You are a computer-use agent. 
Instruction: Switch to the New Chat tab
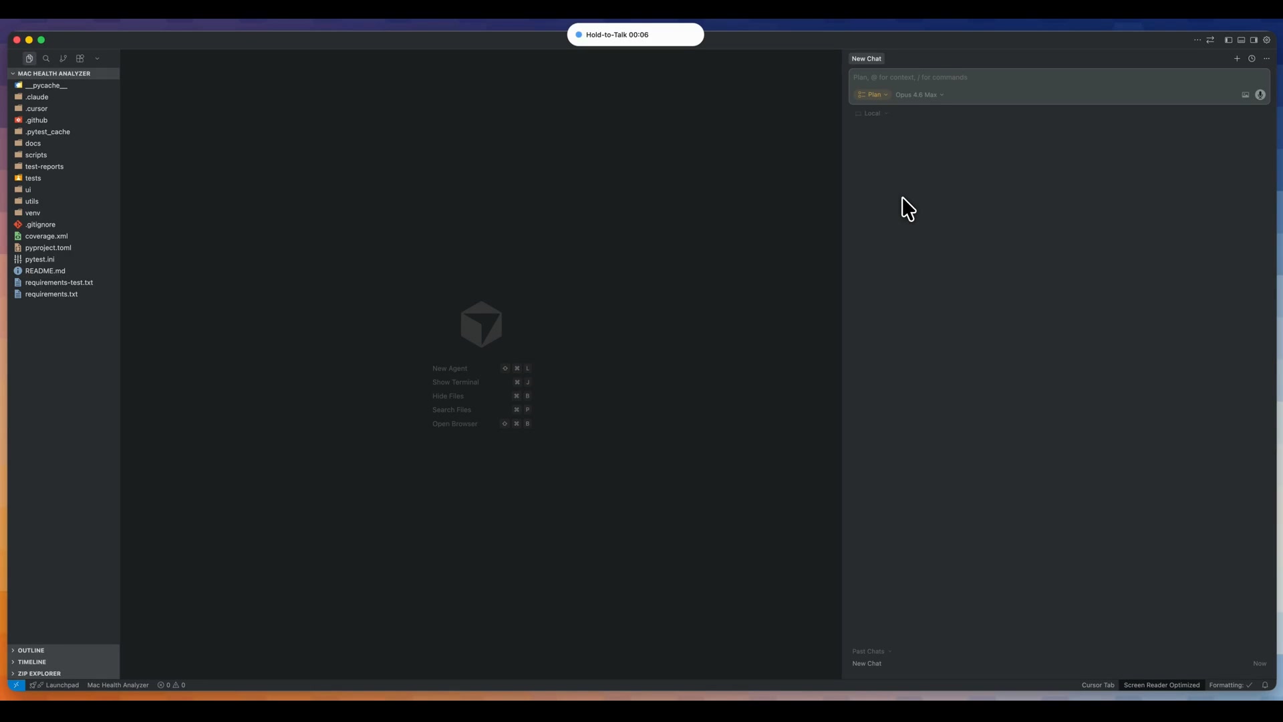pyautogui.click(x=866, y=58)
